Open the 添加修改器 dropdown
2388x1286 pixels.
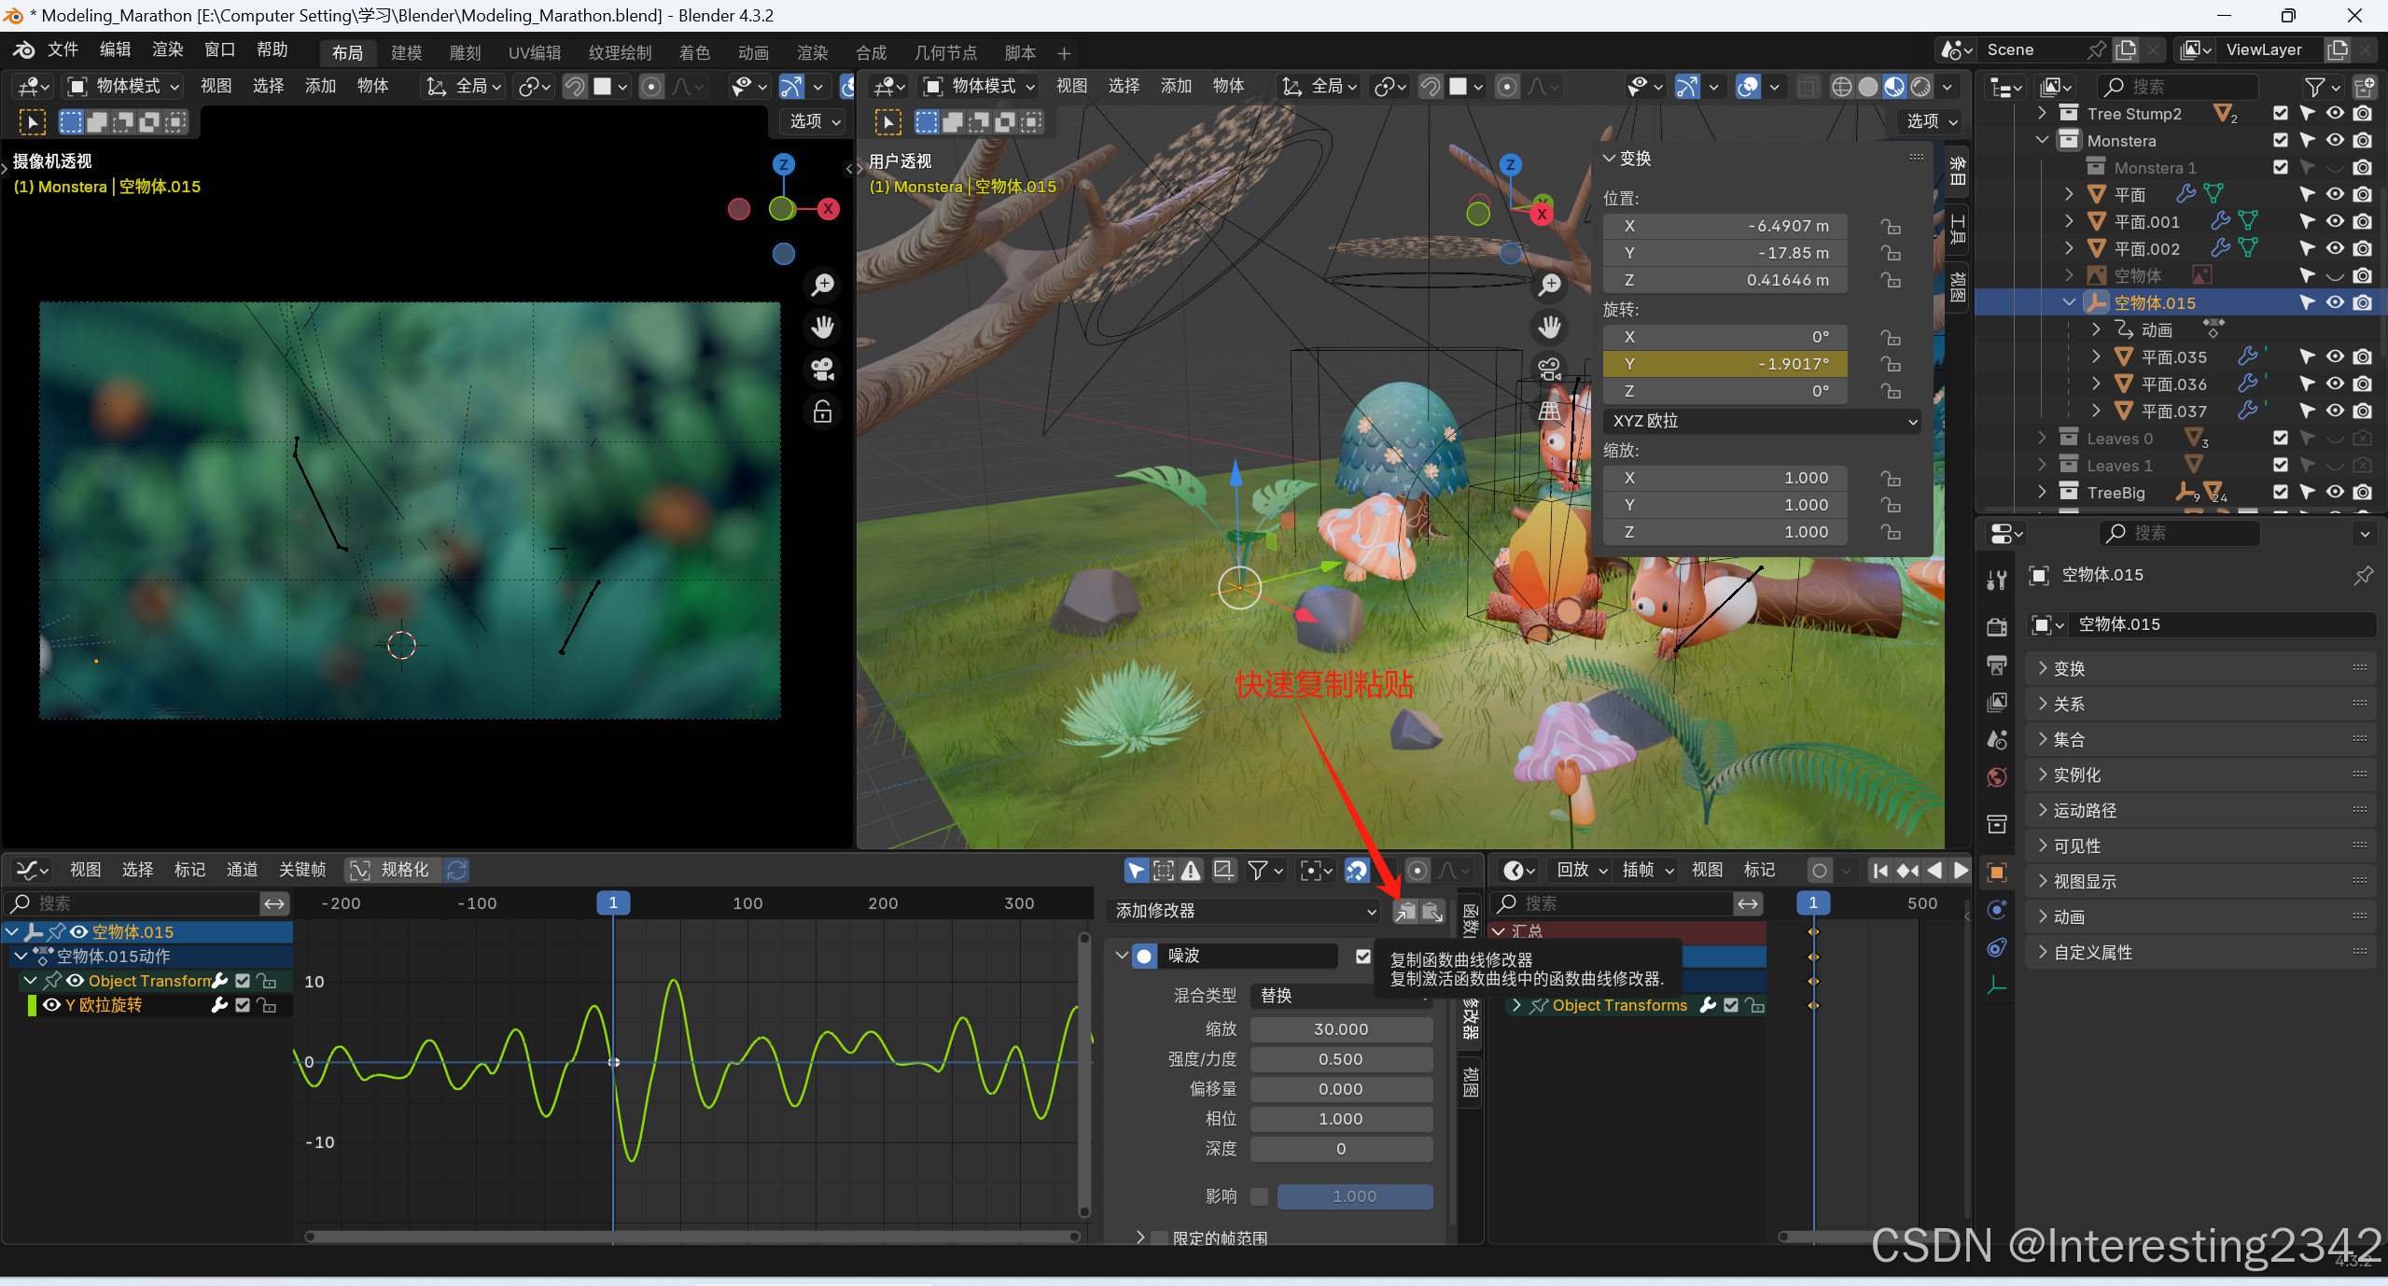pos(1244,911)
